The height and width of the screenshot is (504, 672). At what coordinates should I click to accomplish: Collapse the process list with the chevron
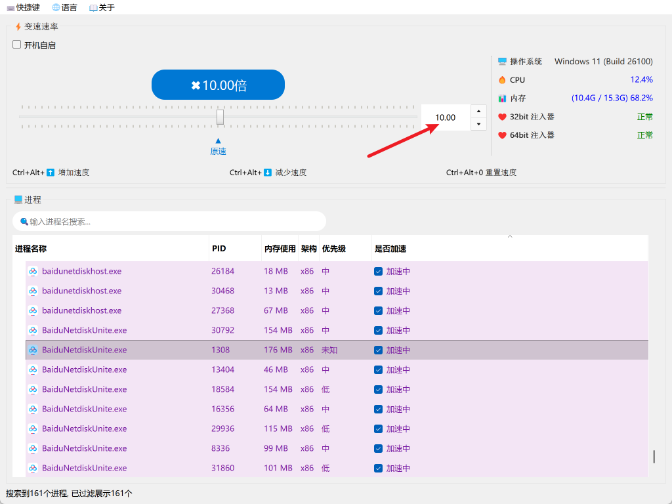(x=510, y=236)
